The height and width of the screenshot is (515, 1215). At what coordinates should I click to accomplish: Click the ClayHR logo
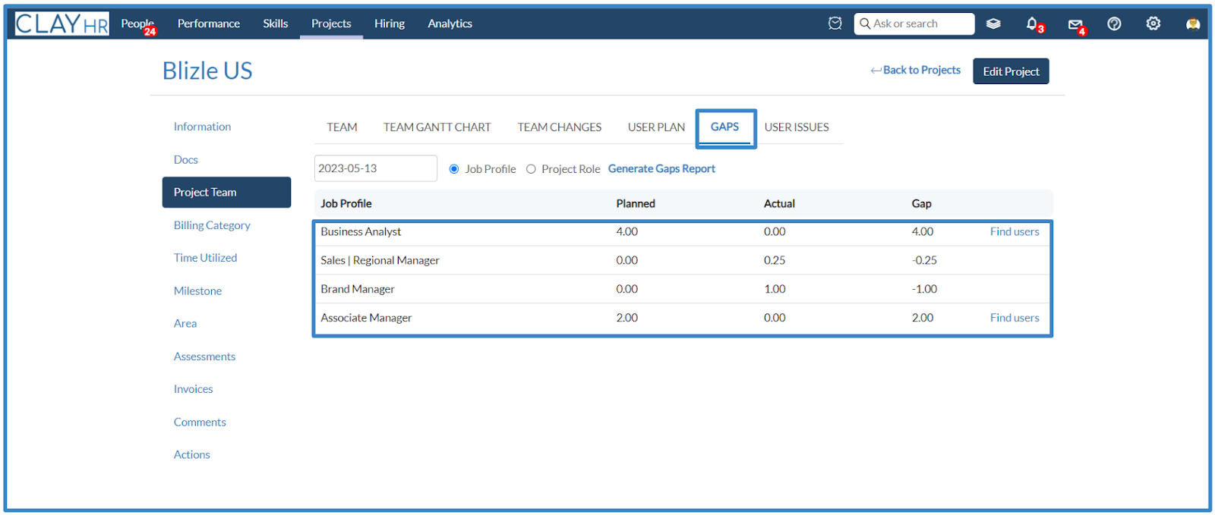(x=62, y=24)
